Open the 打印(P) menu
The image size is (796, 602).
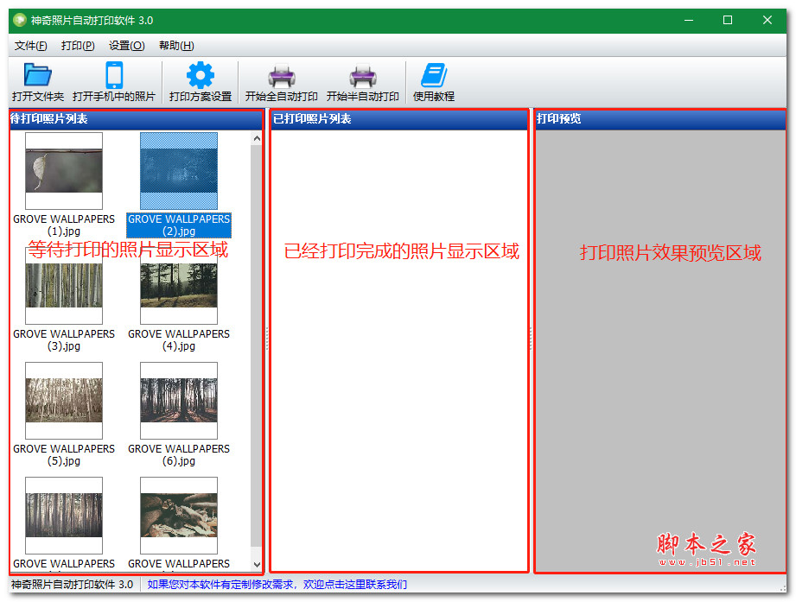[78, 46]
